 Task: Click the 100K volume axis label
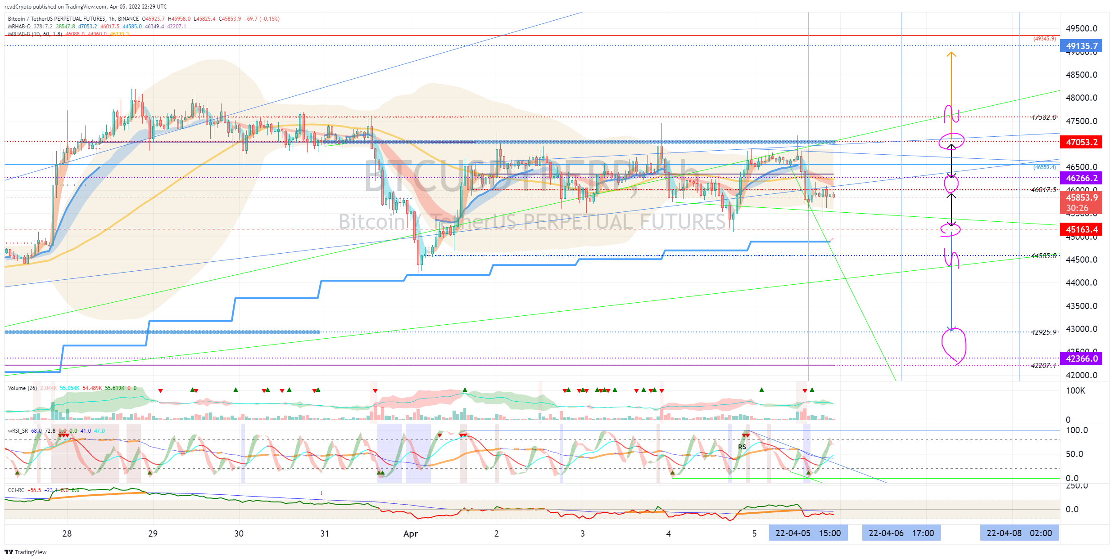click(1075, 390)
